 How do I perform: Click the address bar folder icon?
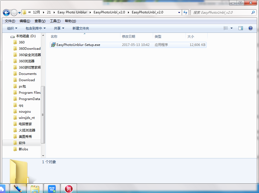click(x=25, y=12)
